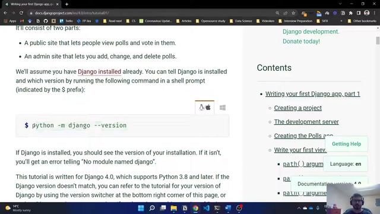This screenshot has height=214, width=380.
Task: Show hidden system tray icons
Action: (299, 208)
